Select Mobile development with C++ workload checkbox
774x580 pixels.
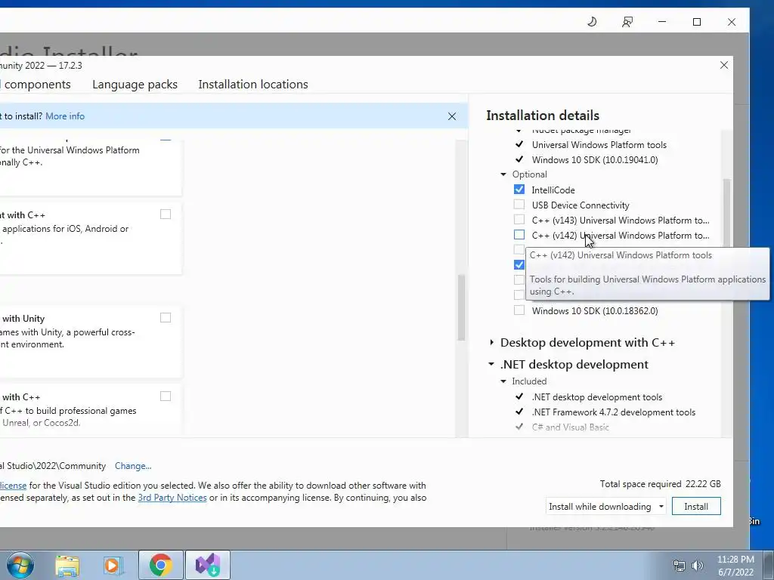[x=166, y=214]
